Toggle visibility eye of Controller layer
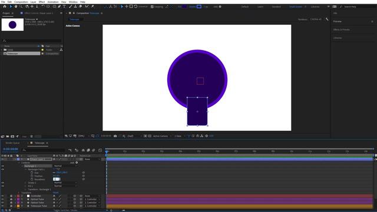 tap(2, 196)
